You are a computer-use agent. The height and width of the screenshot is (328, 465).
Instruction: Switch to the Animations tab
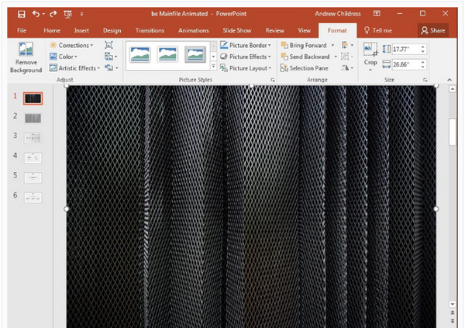pyautogui.click(x=193, y=30)
